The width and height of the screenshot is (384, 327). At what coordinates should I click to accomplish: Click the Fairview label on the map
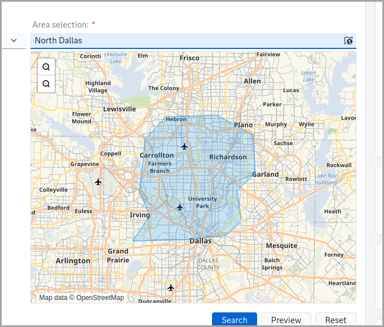(x=268, y=54)
